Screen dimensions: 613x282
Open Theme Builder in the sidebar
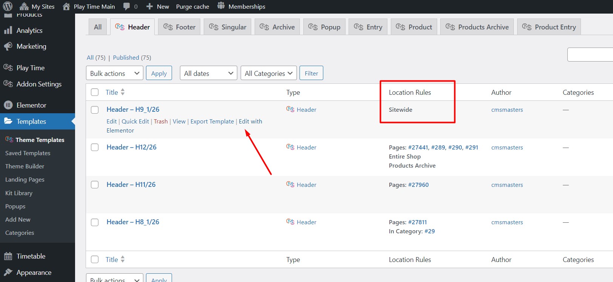[25, 166]
